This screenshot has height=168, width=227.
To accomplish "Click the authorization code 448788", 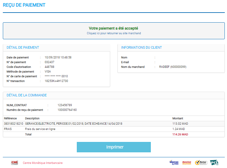I will click(x=49, y=67).
